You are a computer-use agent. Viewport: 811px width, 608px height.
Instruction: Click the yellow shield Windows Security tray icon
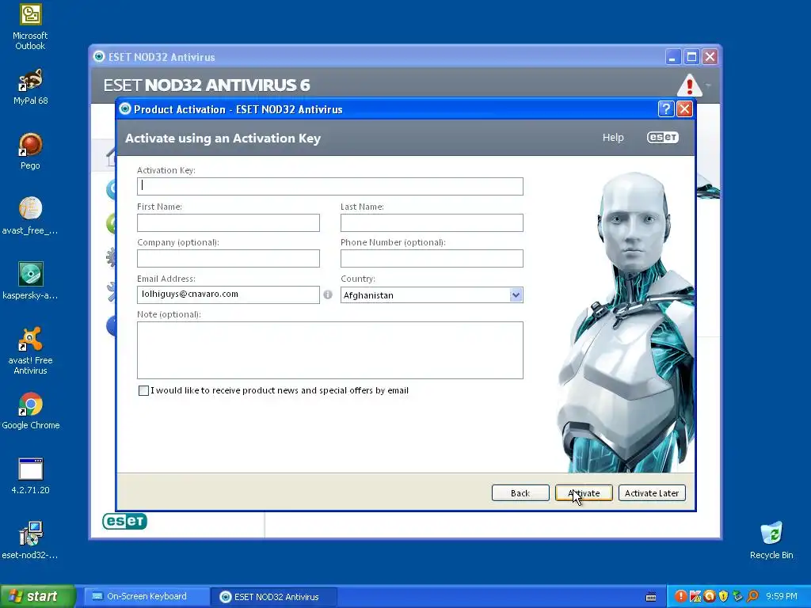click(724, 597)
